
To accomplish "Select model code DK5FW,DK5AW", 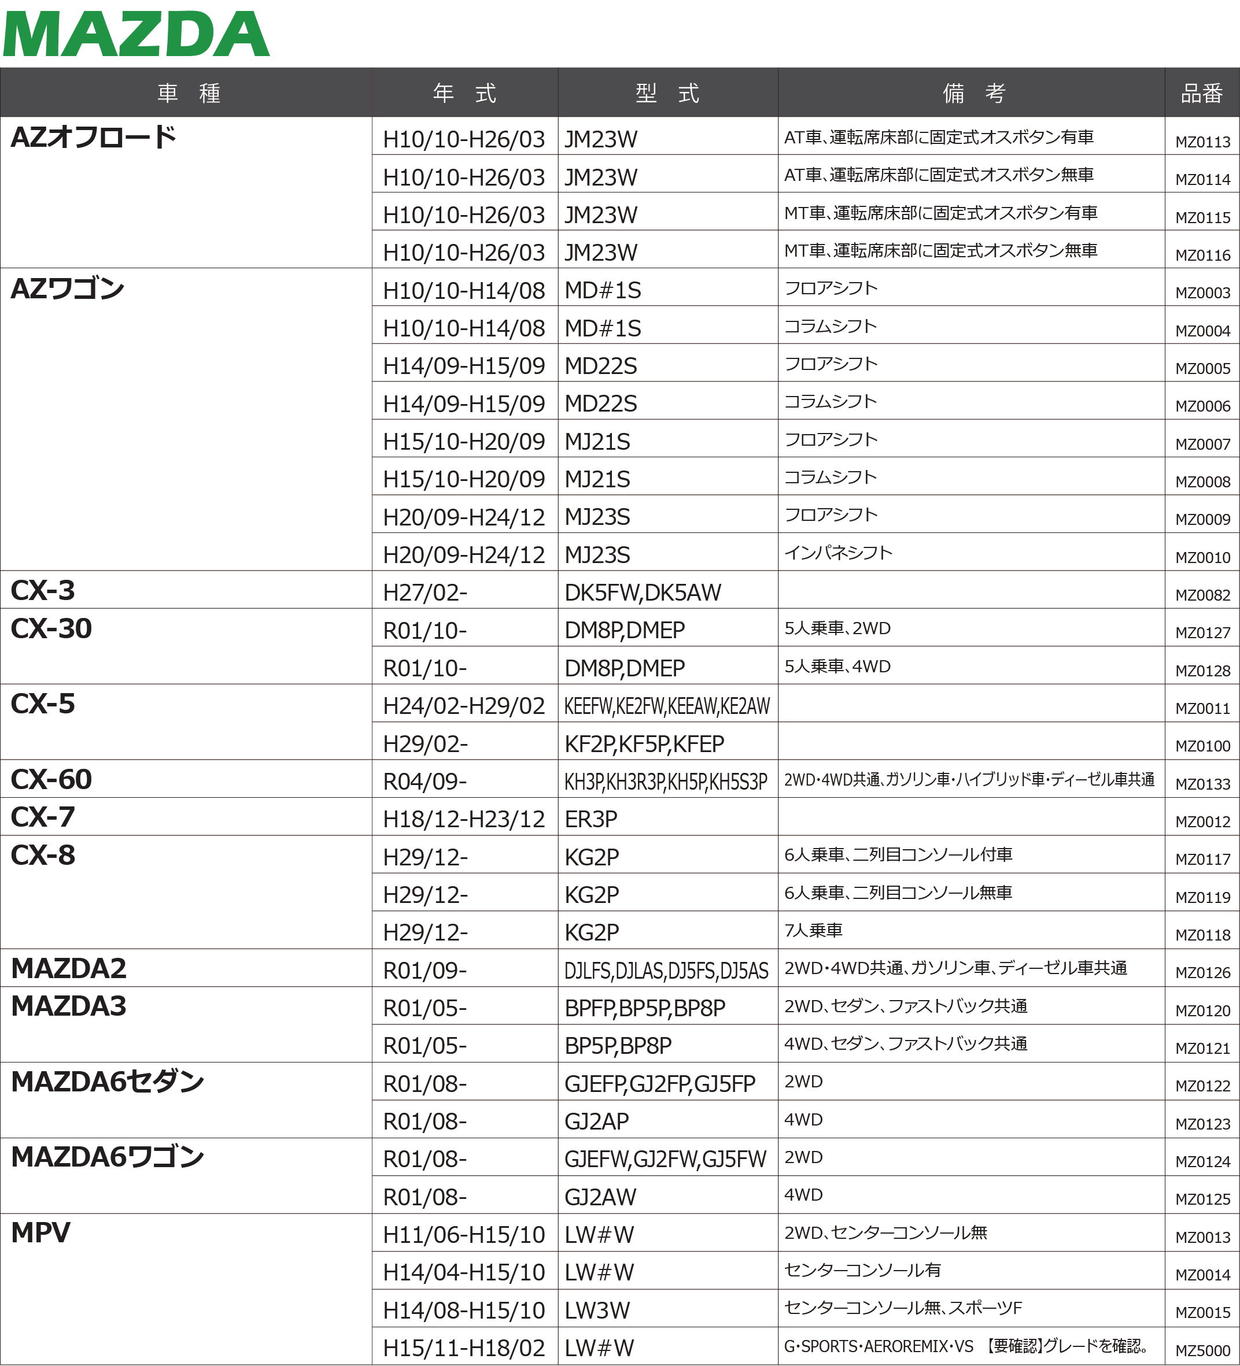I will coord(642,593).
